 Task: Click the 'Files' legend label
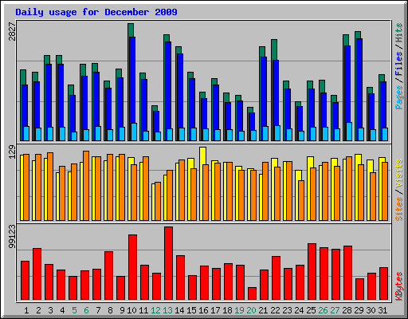point(398,64)
